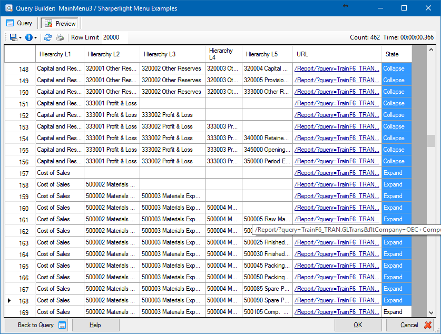This screenshot has width=441, height=334.
Task: Click cell '340000 Retaine...' in row 154
Action: pos(267,138)
